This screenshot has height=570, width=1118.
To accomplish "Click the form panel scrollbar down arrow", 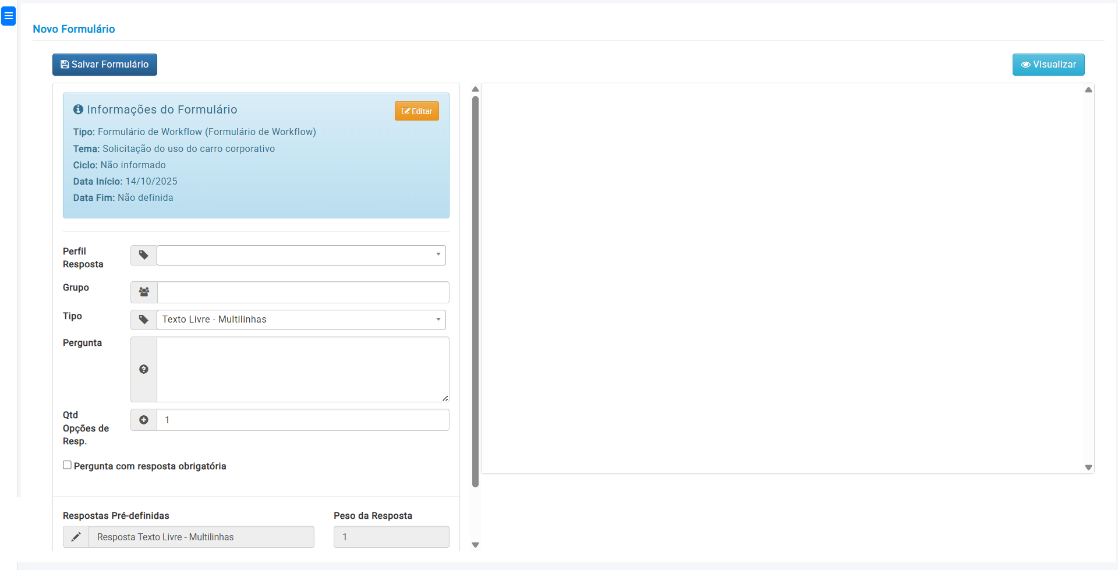I will click(x=475, y=545).
